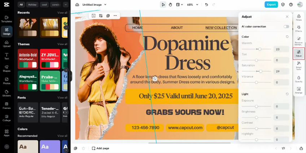Click the redo arrow
306x153 pixels.
point(214,5)
